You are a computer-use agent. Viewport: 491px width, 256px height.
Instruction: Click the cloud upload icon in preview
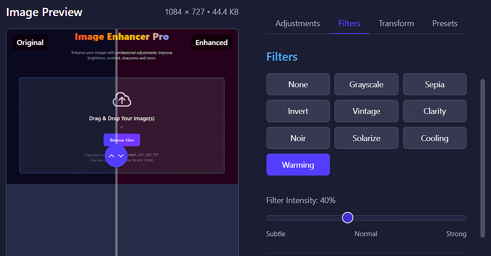click(122, 99)
